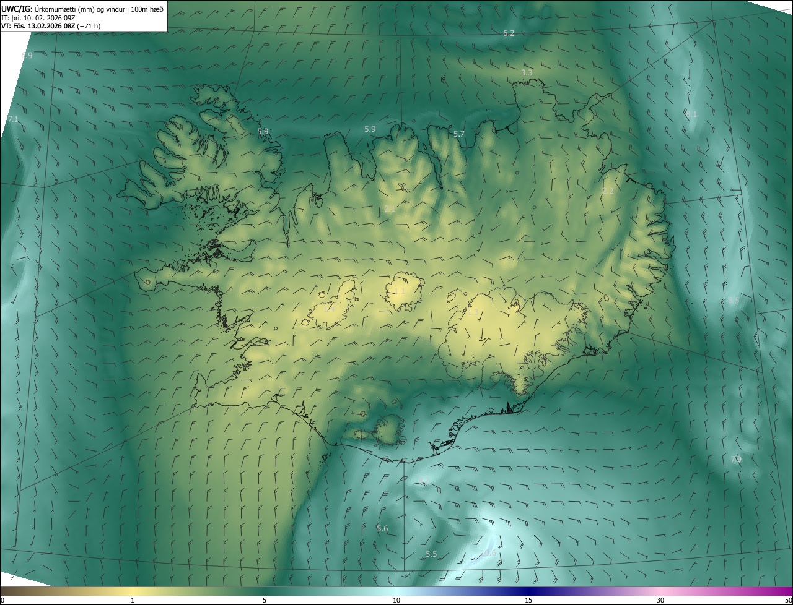Select the valid time line "VT: Fös. 13.02.2026 08Z (+71 h)"
The height and width of the screenshot is (605, 793).
pos(51,26)
